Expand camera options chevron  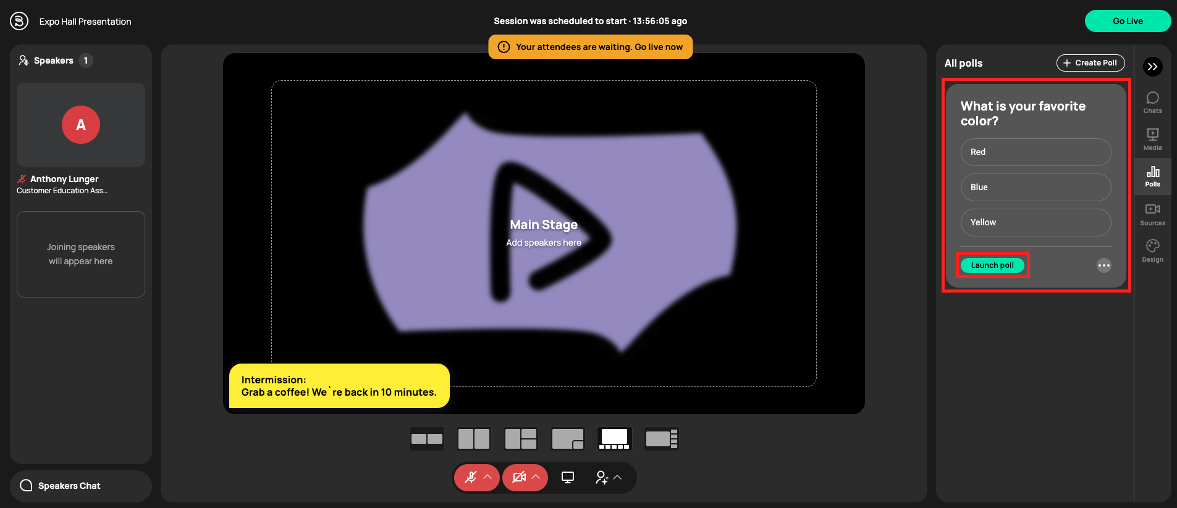click(536, 477)
